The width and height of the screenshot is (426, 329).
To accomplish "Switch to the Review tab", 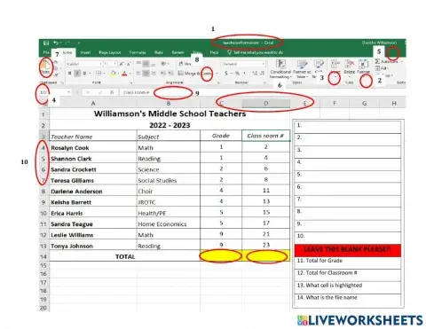I will tap(177, 52).
